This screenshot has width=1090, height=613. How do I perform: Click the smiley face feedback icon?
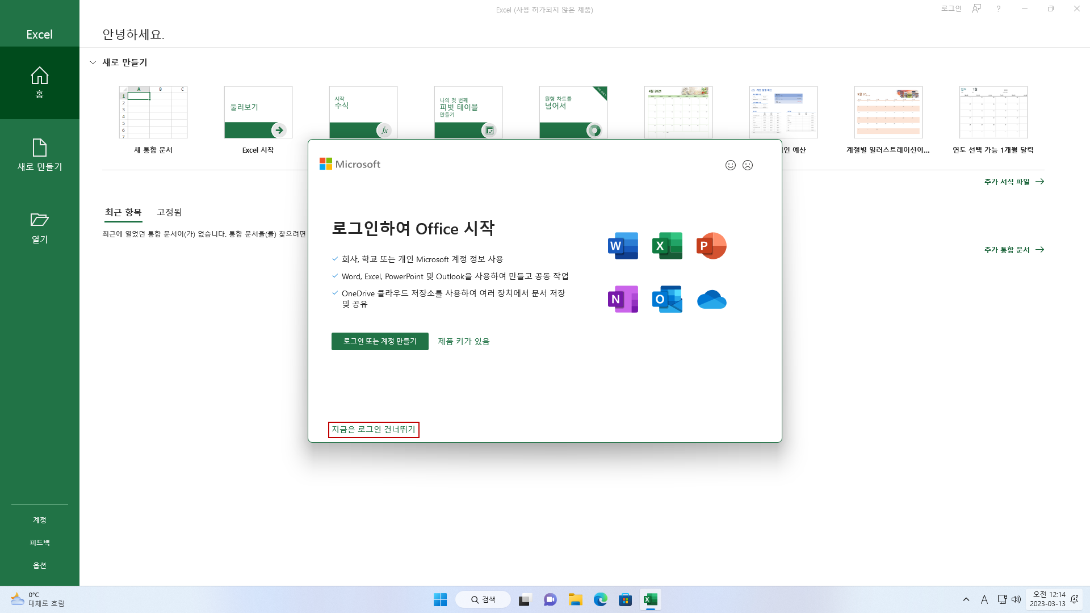[x=731, y=165]
